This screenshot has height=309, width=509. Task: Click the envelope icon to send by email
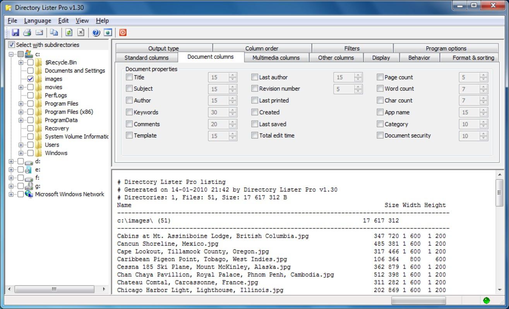(x=39, y=32)
